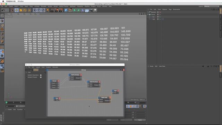Select Model mode cube in left palette

coord(2,21)
